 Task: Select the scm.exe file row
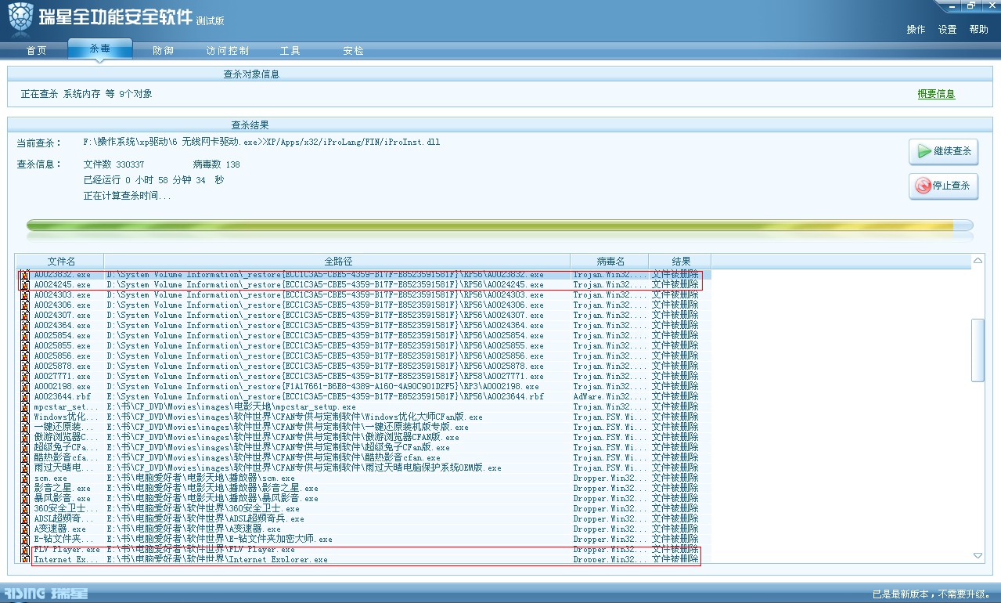(x=365, y=478)
